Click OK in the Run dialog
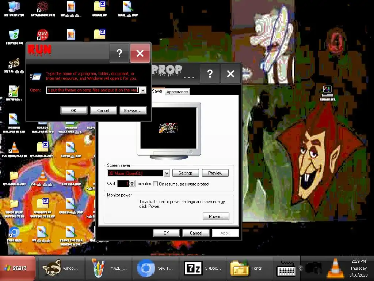Viewport: 374px width, 281px height. [74, 110]
